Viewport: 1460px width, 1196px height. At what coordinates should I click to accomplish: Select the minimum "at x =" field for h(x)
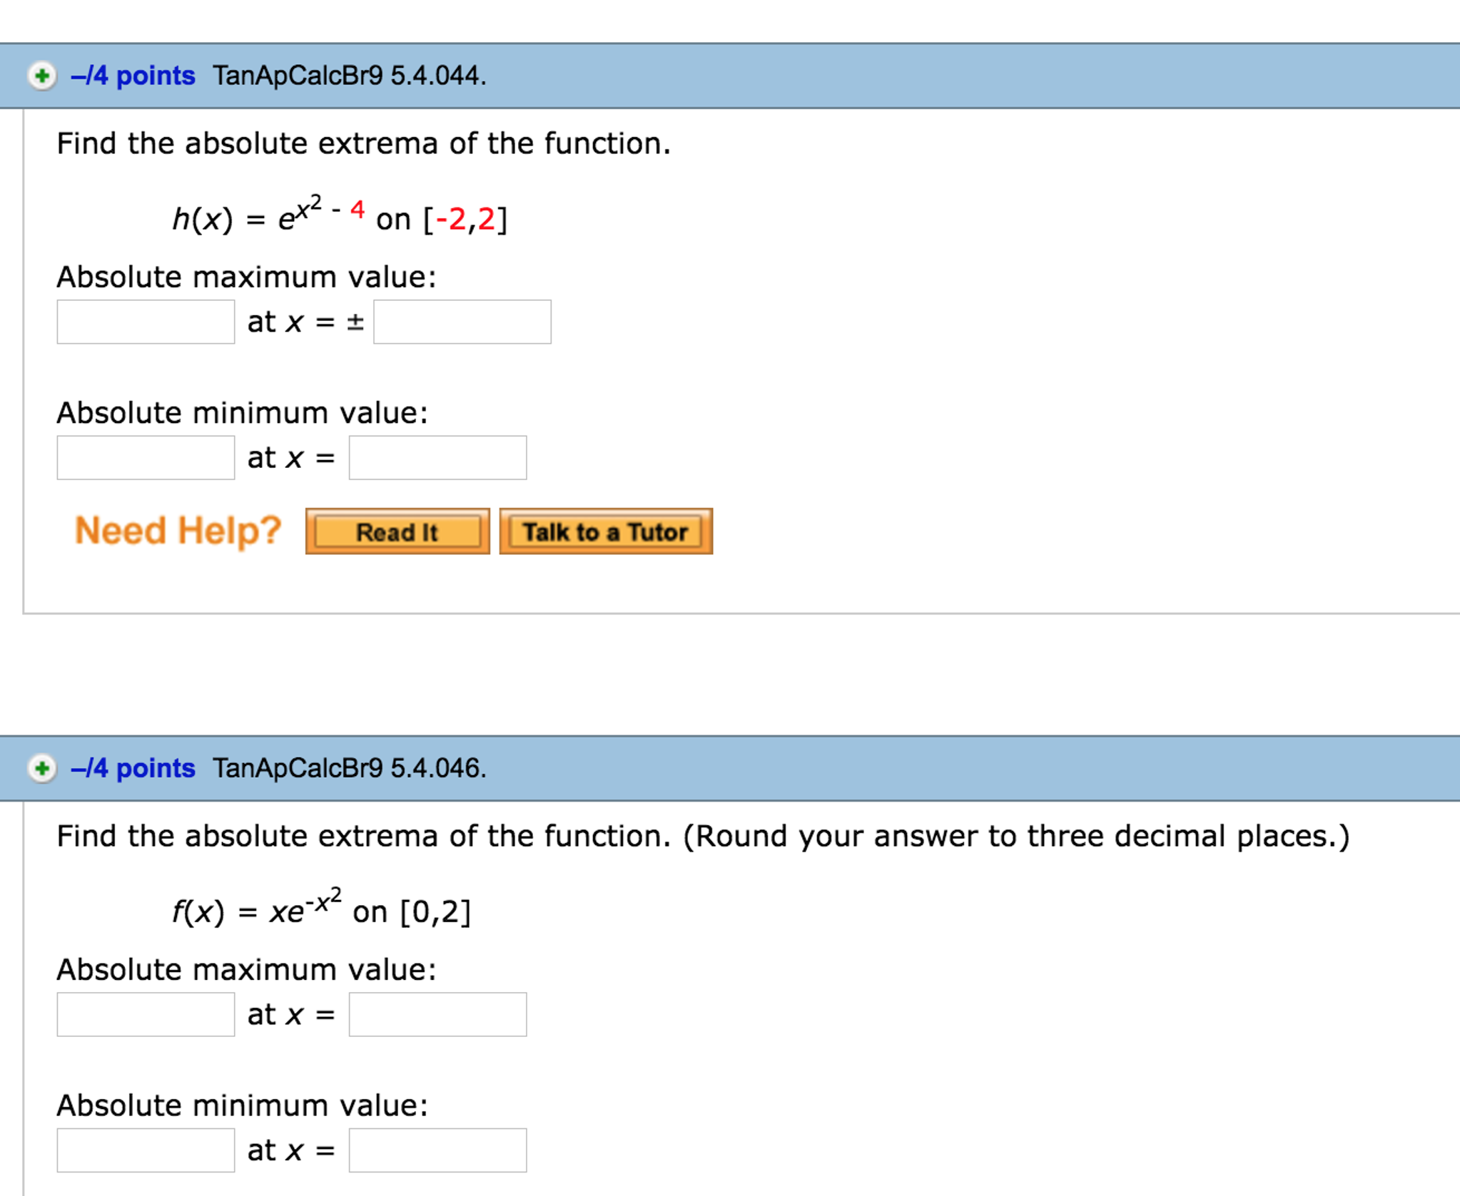[437, 457]
